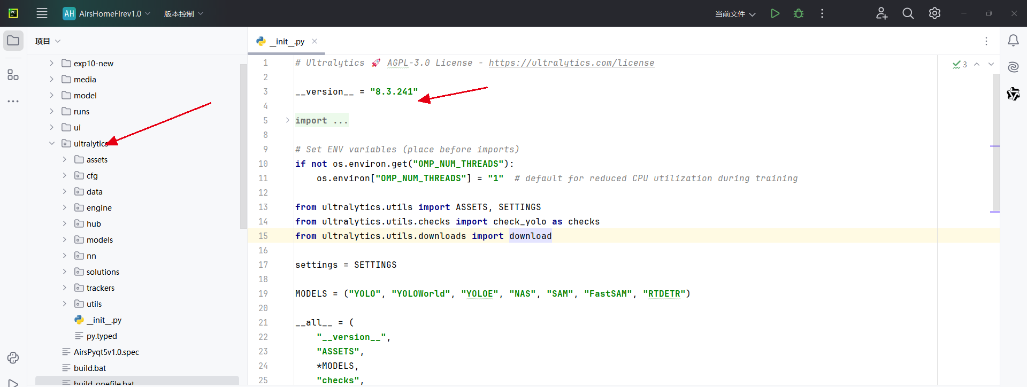Click line number 19 in gutter
The height and width of the screenshot is (387, 1027).
[x=263, y=293]
